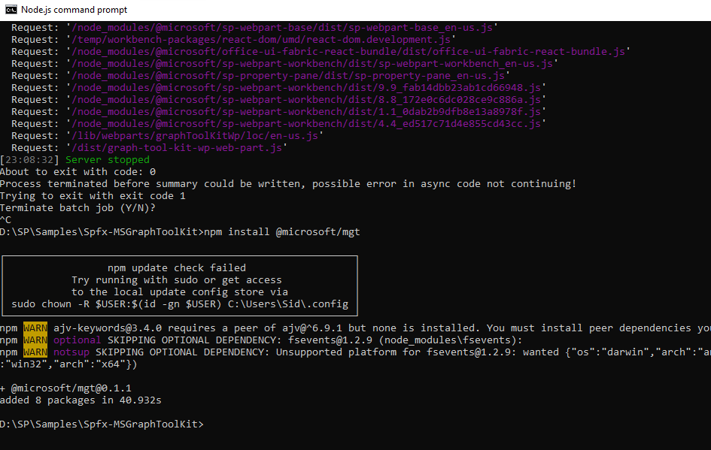Screen dimensions: 711x450
Task: Click the react-dom.development.js request path
Action: [x=262, y=39]
